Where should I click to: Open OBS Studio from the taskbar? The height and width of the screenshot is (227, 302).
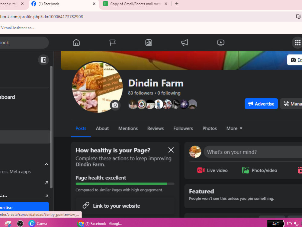(x=20, y=224)
